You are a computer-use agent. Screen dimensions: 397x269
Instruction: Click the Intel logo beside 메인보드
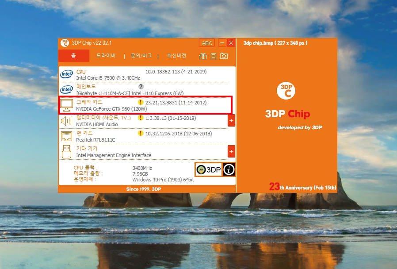coord(66,89)
